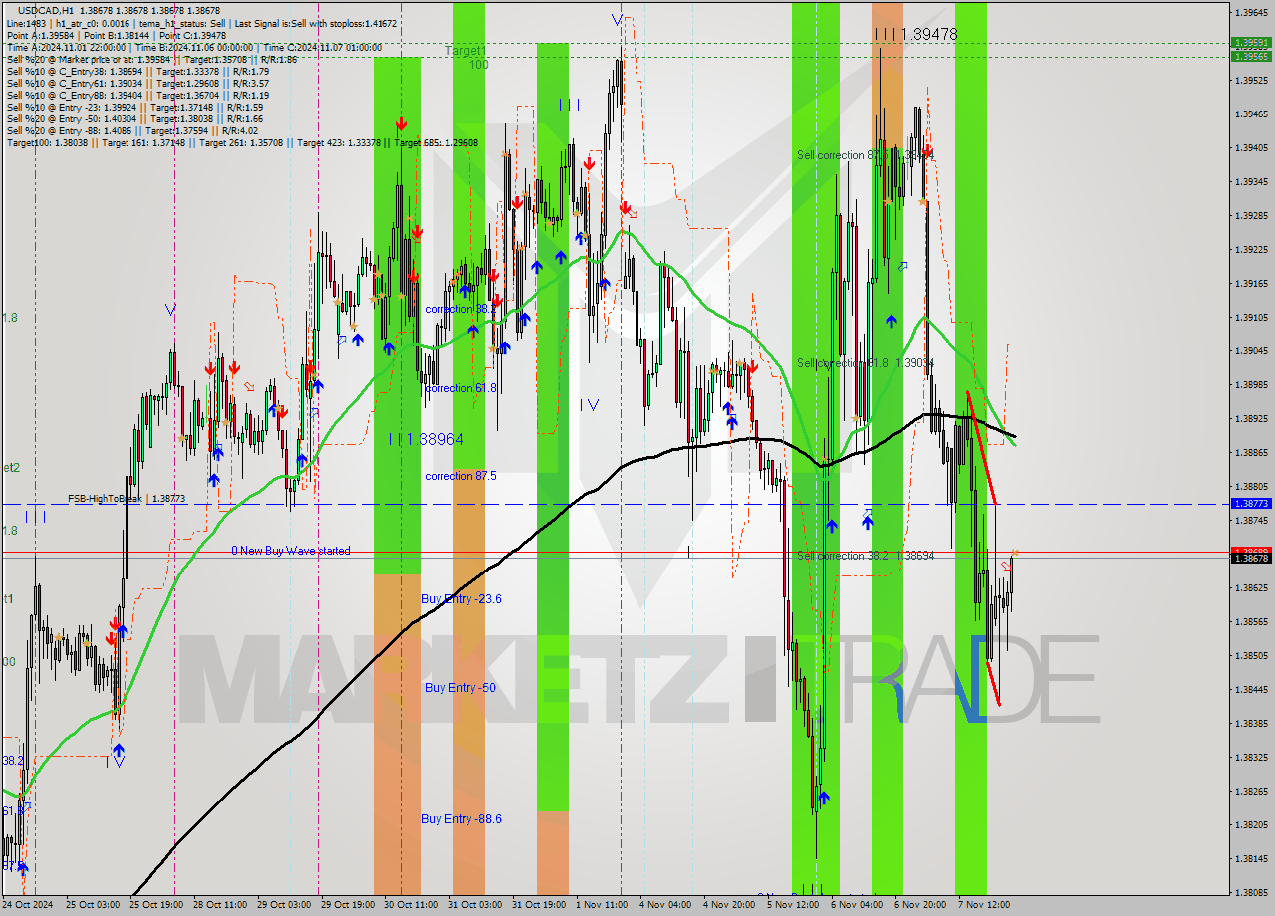
Task: Click the 1.38145 price axis label
Action: (1251, 858)
